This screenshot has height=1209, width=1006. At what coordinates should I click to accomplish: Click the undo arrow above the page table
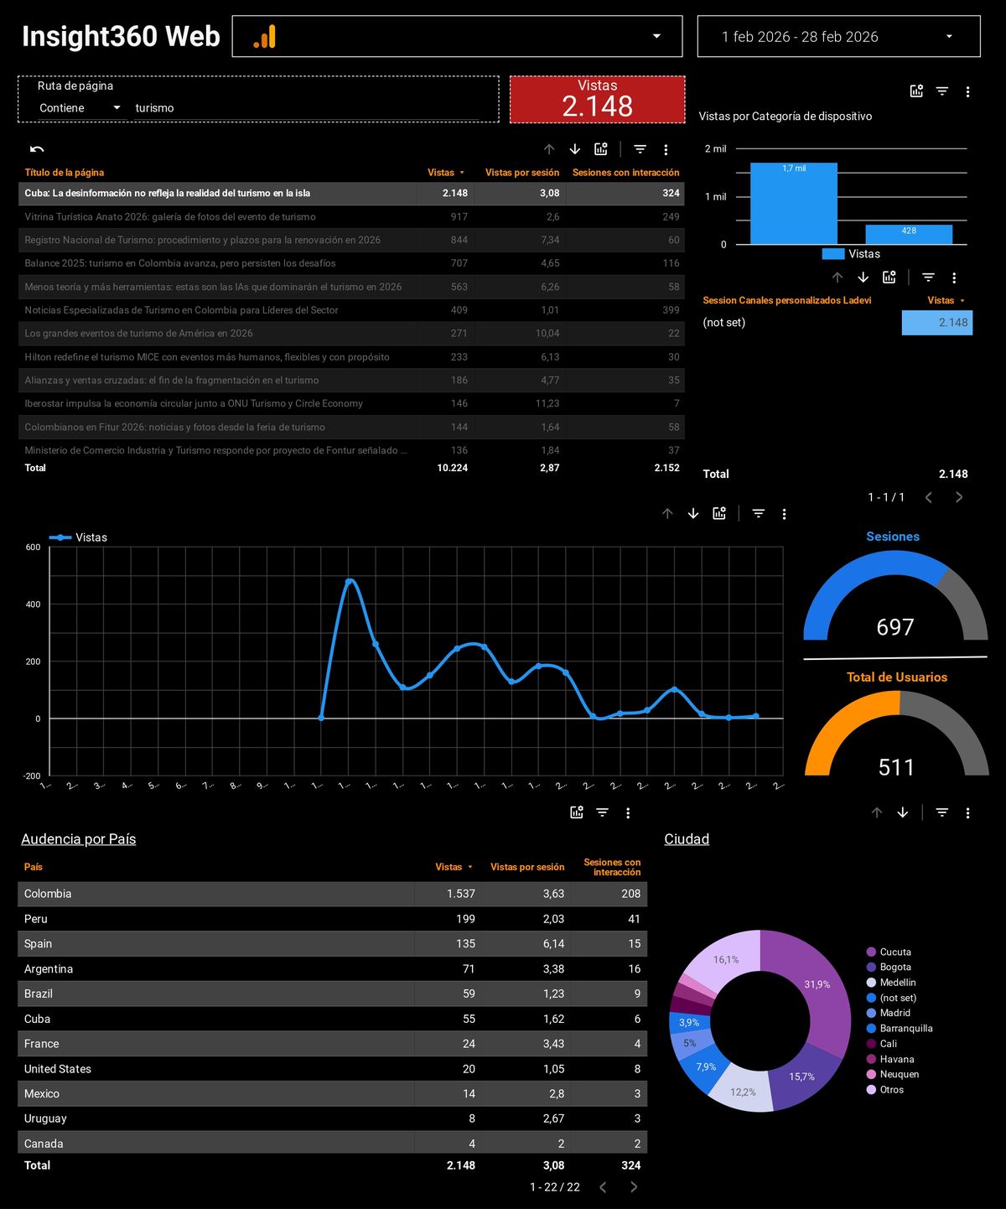(x=37, y=149)
